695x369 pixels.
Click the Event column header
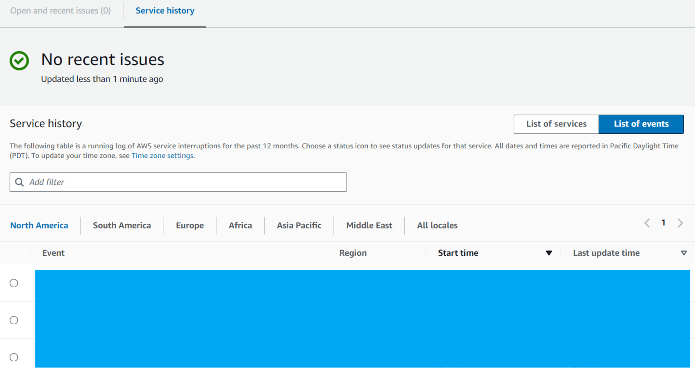[x=54, y=253]
